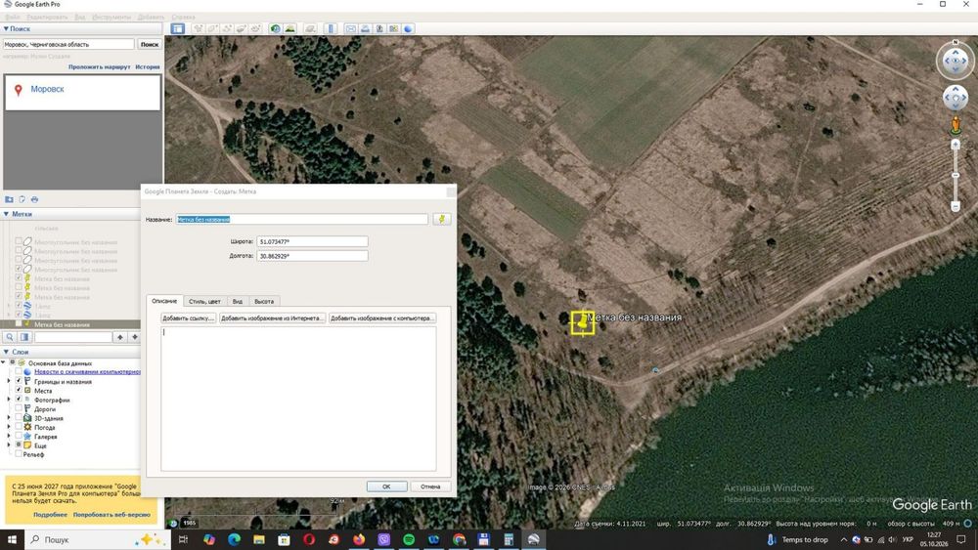Toggle the Границы и названия layer checkbox
The height and width of the screenshot is (550, 978).
click(18, 381)
